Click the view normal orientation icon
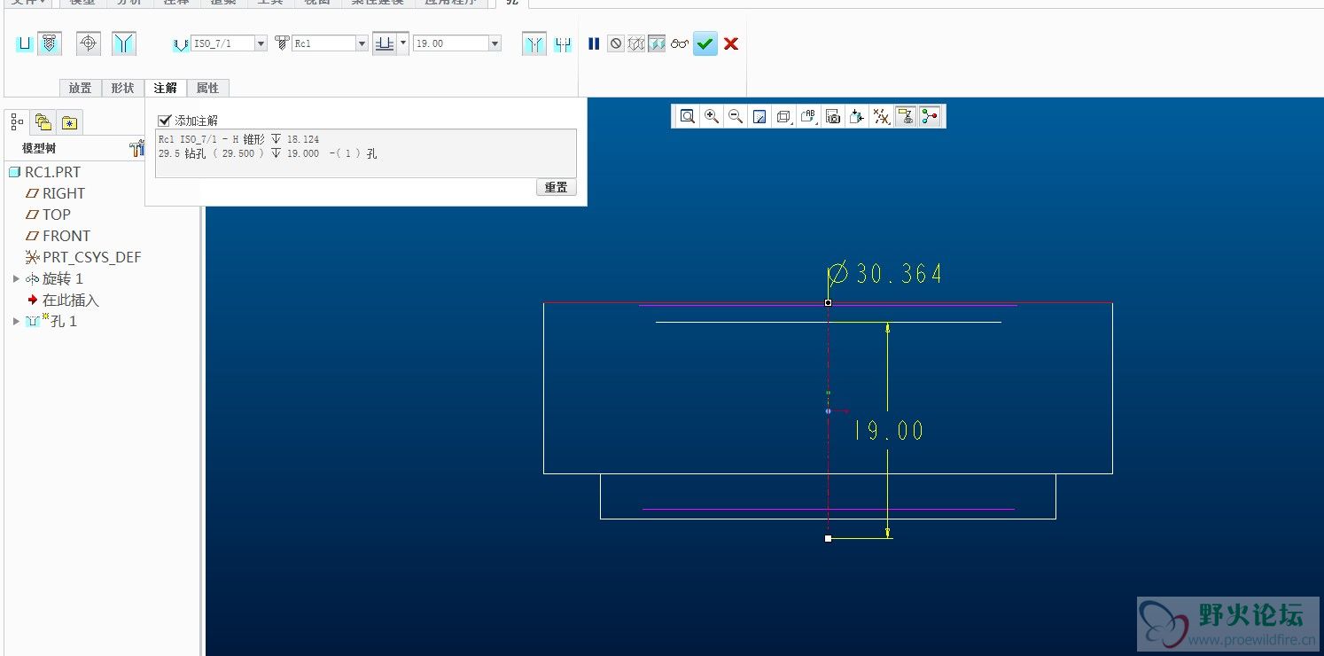Viewport: 1324px width, 656px height. (856, 116)
